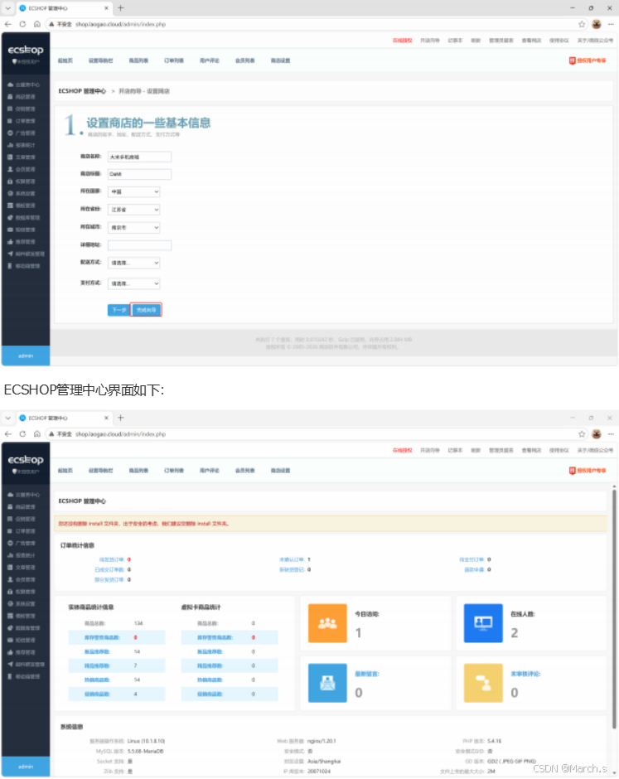Screen dimensions: 619x779
Task: Open database management icon in dashboard page sidebar
Action: click(10, 628)
